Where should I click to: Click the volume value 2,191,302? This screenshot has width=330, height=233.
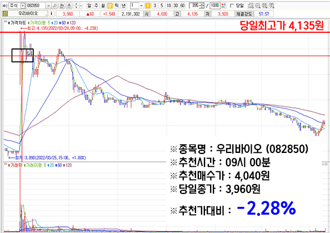click(x=131, y=14)
